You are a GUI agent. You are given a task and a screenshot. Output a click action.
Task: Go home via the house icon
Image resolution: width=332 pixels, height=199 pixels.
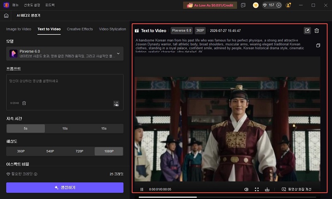(6, 15)
